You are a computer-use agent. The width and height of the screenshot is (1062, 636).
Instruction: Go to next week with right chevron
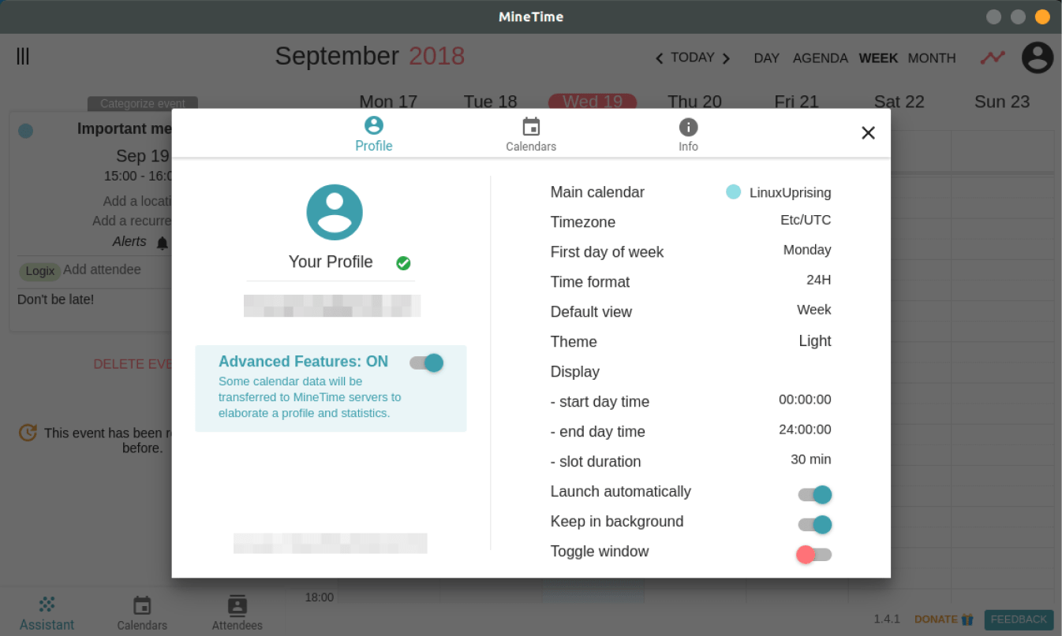click(726, 59)
